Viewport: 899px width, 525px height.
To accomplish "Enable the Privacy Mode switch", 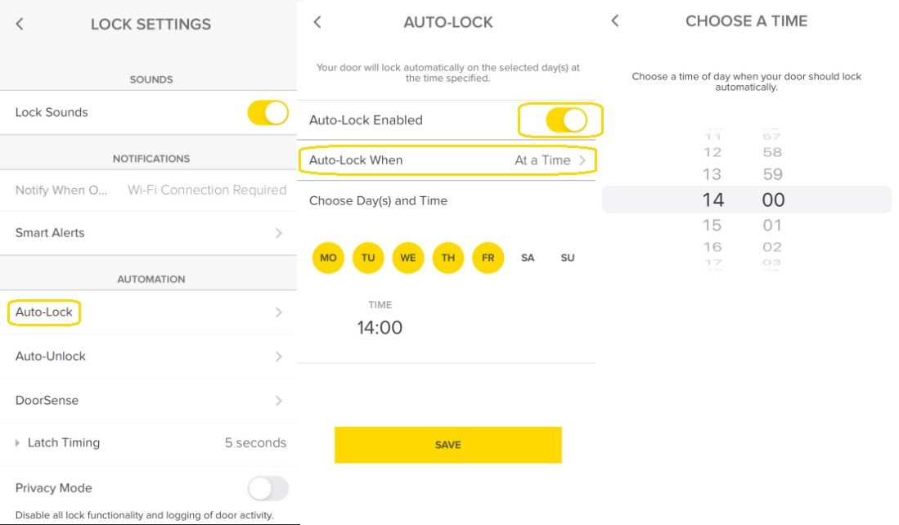I will coord(267,488).
